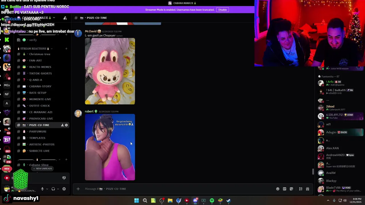Viewport: 365px width, 205px height.
Task: Send a gift via gift icon
Action: click(307, 189)
